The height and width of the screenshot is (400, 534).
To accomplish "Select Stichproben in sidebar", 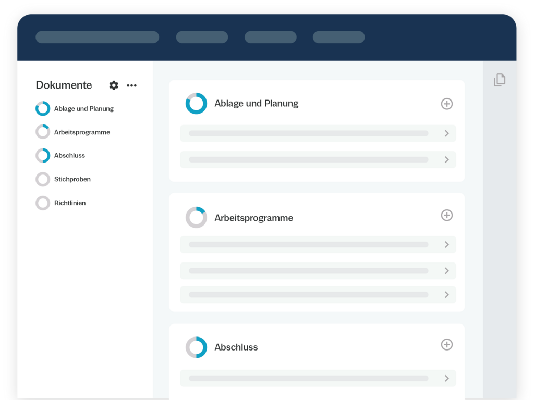I will [x=72, y=179].
